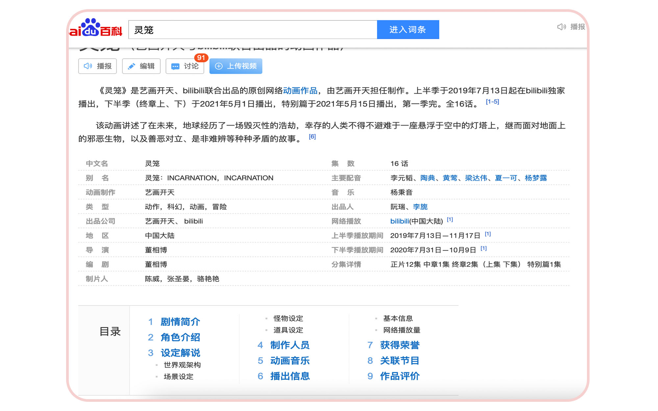Click the 进入词条 button
The height and width of the screenshot is (411, 658).
tap(408, 30)
